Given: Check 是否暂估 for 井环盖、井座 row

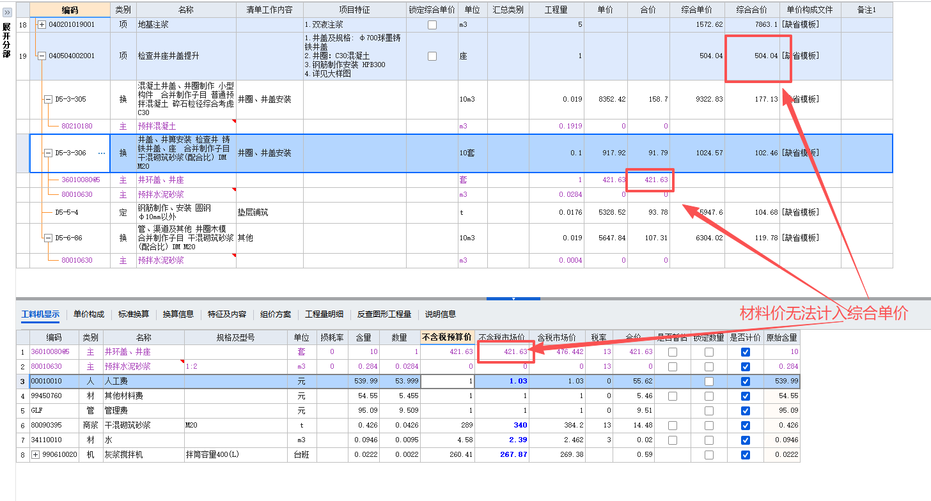Looking at the screenshot, I should (x=673, y=352).
